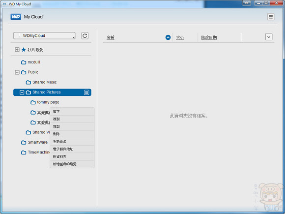Choose the menu entry directly above 刪除
285x214 pixels.
coord(72,126)
